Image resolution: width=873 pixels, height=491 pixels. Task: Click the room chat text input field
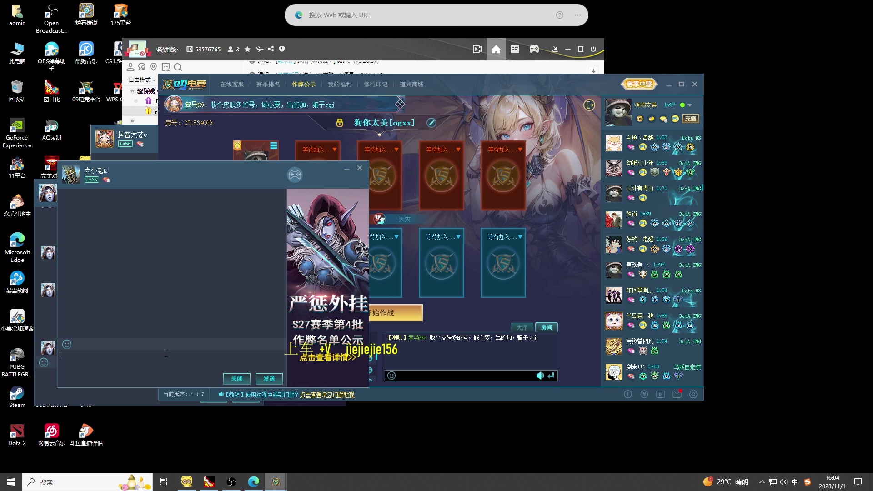466,376
